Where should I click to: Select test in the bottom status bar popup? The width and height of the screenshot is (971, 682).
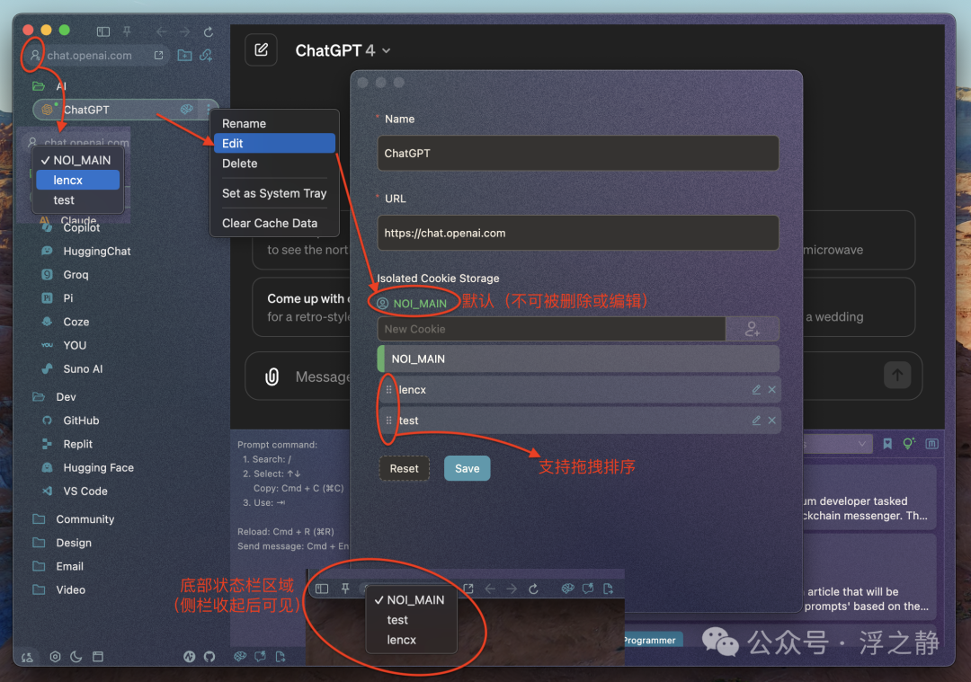tap(412, 620)
